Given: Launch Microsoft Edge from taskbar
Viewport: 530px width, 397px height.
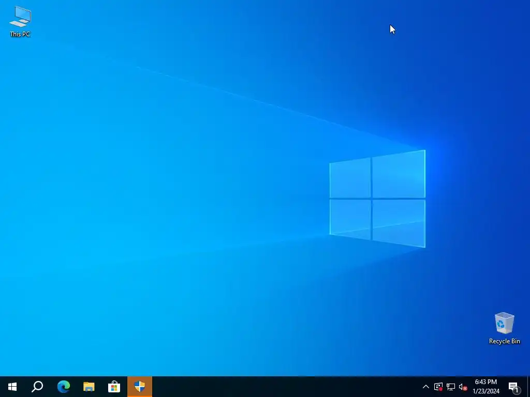Looking at the screenshot, I should click(x=64, y=387).
